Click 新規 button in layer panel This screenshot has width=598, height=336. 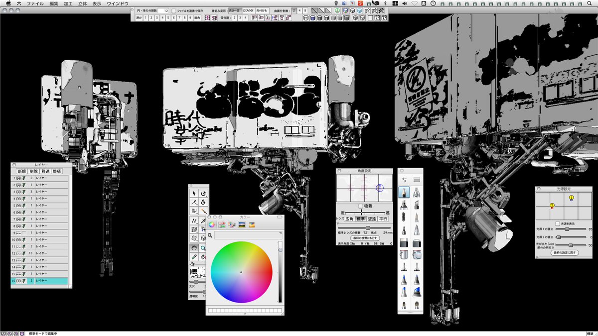(22, 171)
